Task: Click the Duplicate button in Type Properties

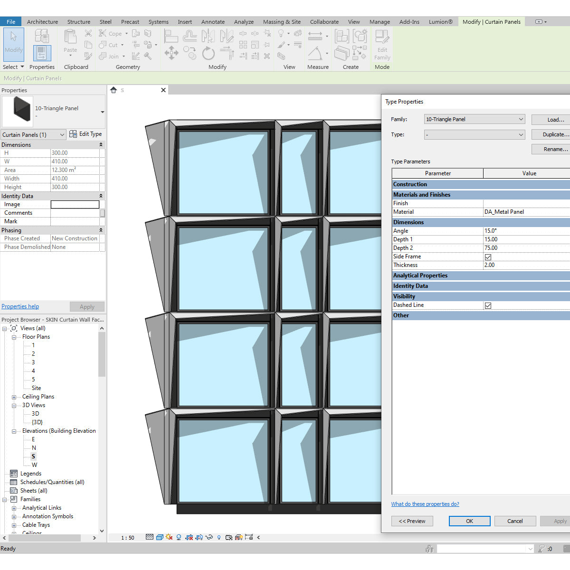Action: coord(557,134)
